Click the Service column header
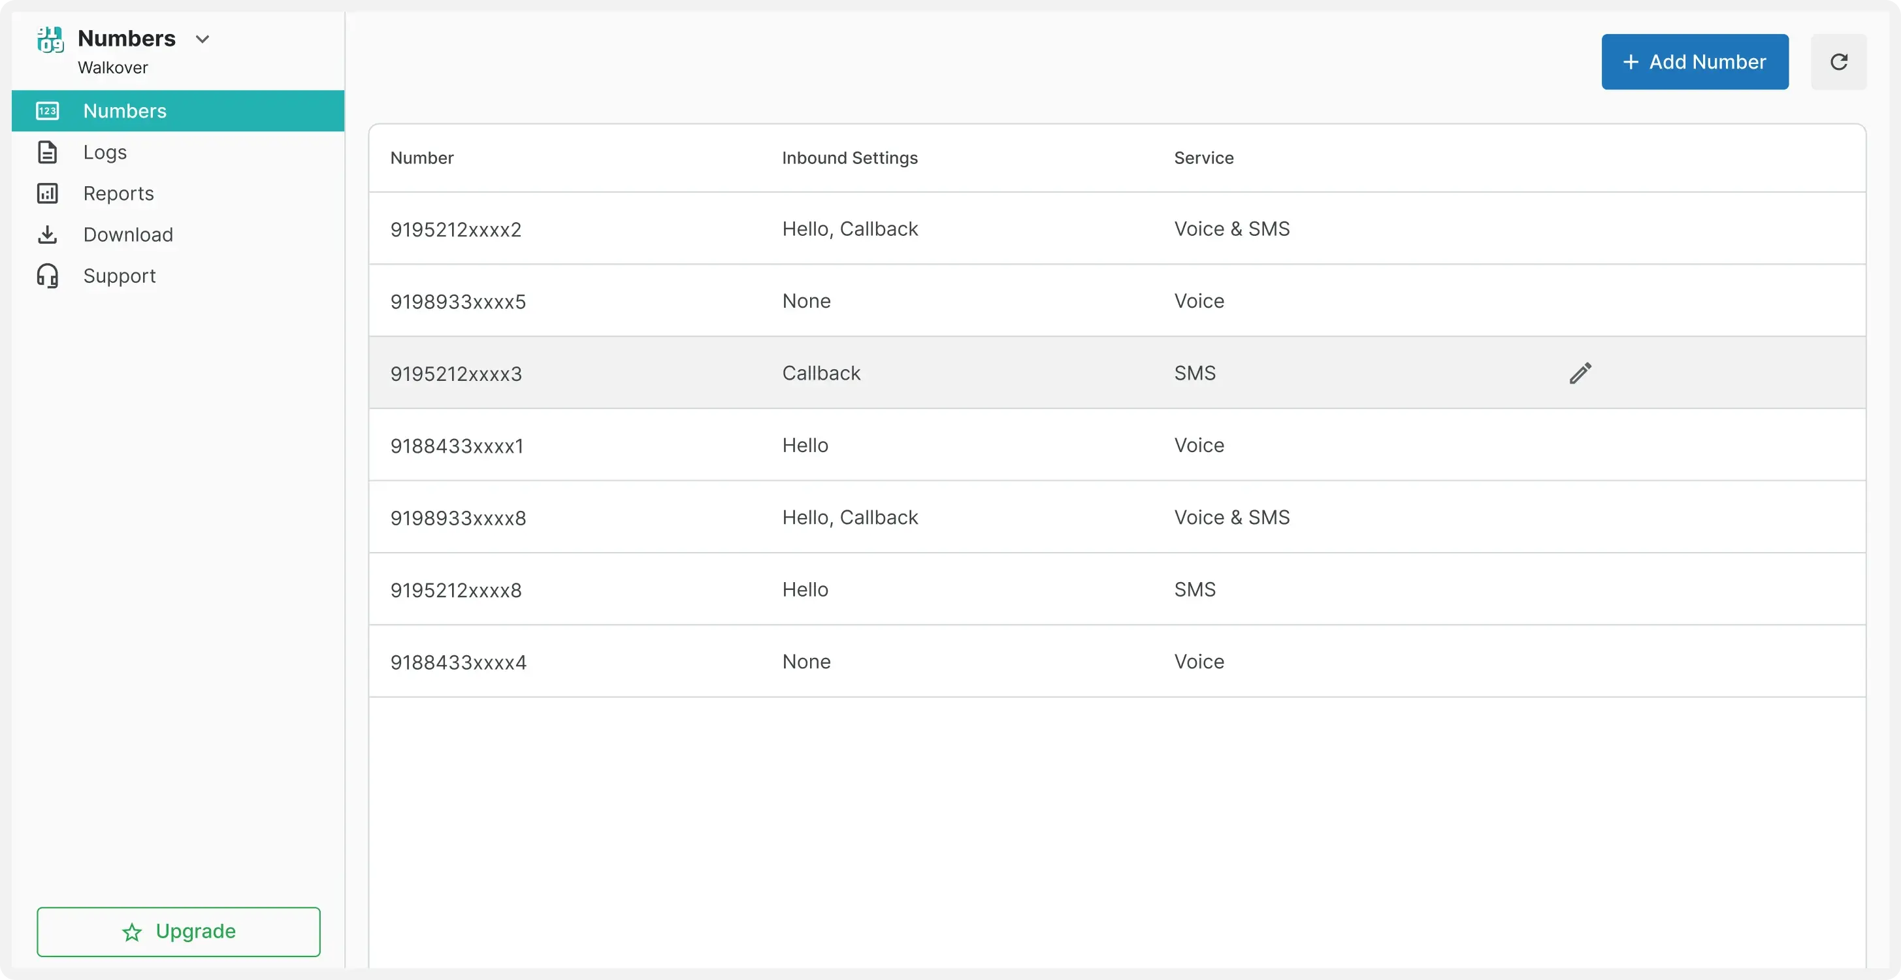Viewport: 1901px width, 980px height. point(1203,158)
